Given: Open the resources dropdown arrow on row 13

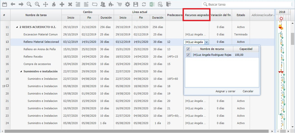Looking at the screenshot, I should 206,42.
